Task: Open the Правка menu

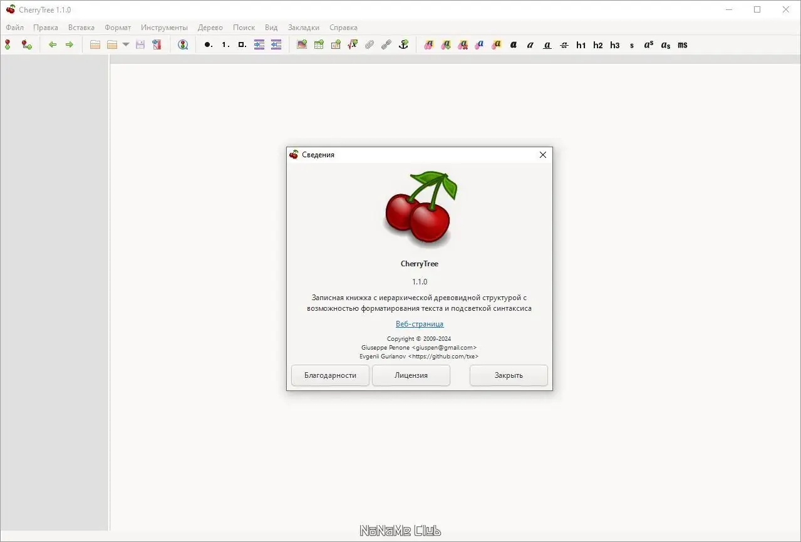Action: [x=46, y=28]
